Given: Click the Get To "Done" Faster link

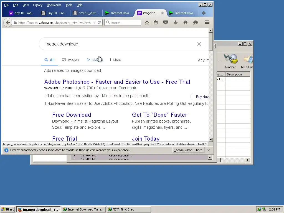Looking at the screenshot, I should (x=159, y=115).
